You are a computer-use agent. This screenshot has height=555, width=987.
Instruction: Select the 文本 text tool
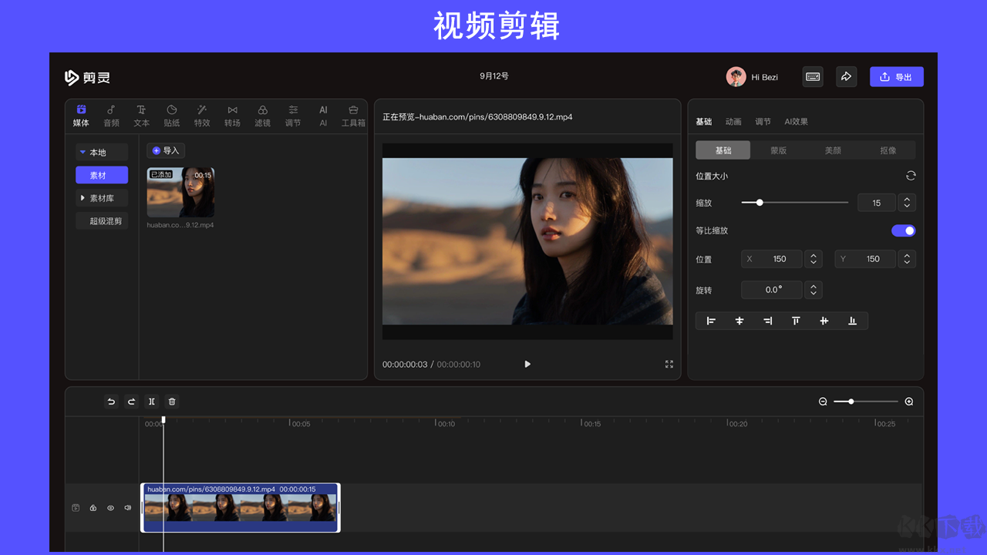[141, 116]
